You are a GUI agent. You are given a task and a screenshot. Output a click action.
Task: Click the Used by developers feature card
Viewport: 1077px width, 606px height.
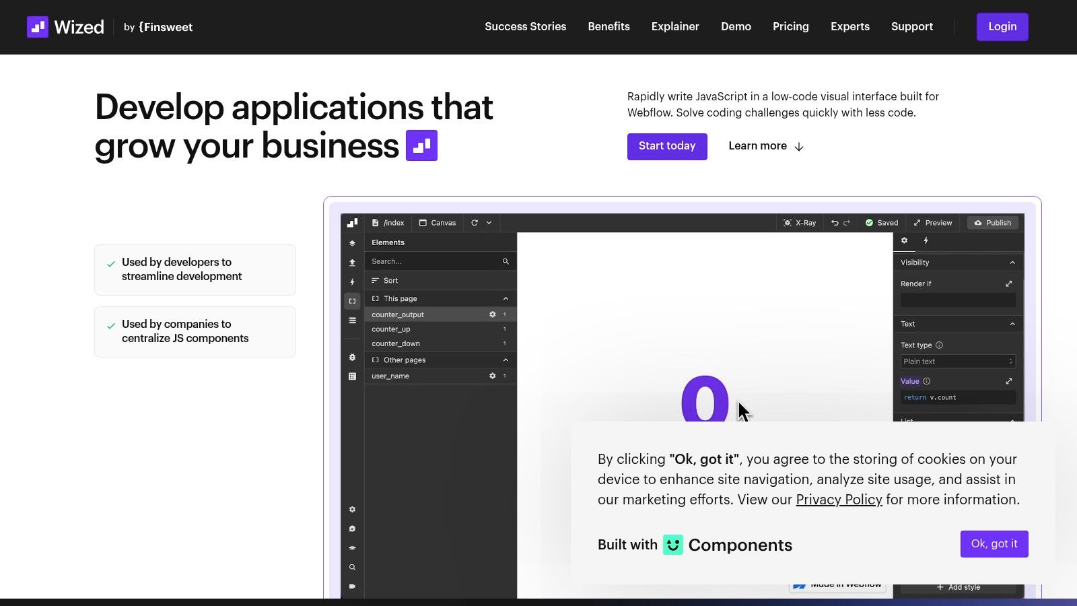pyautogui.click(x=195, y=269)
